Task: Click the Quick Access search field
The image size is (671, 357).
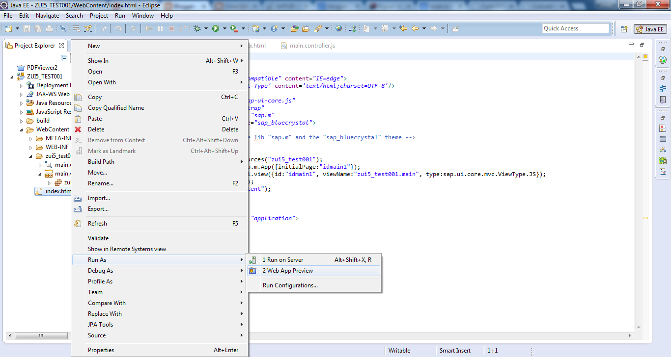Action: point(575,28)
